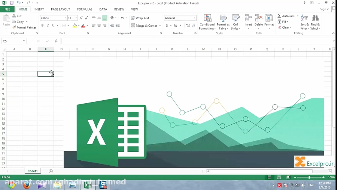Image resolution: width=337 pixels, height=190 pixels.
Task: Set bottom vertical alignment
Action: [105, 18]
